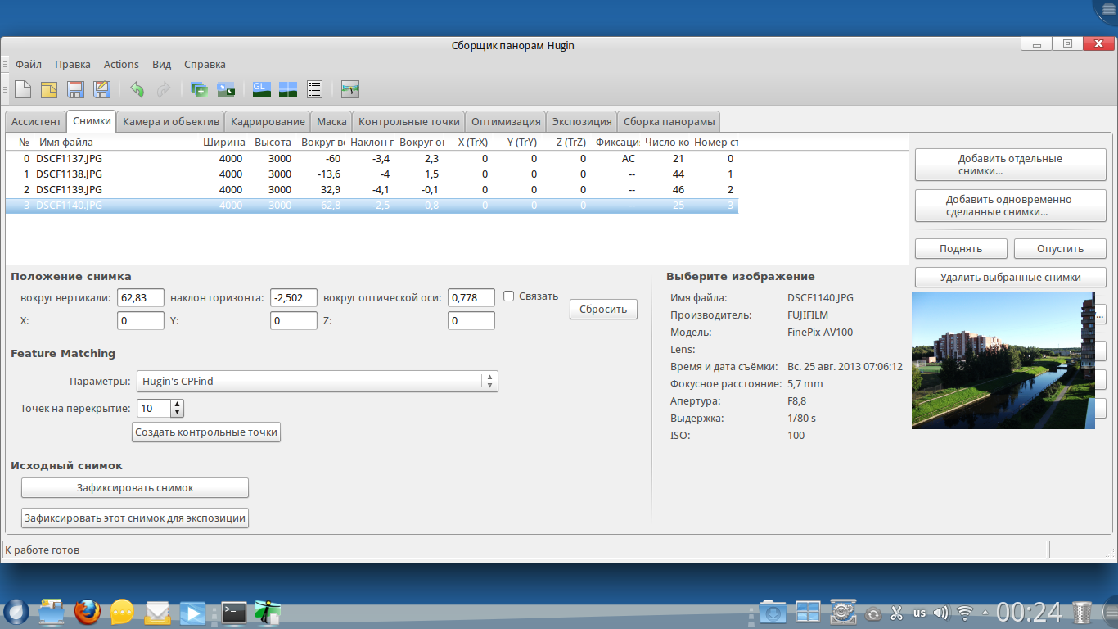Click the Add images toolbar icon

(x=199, y=89)
